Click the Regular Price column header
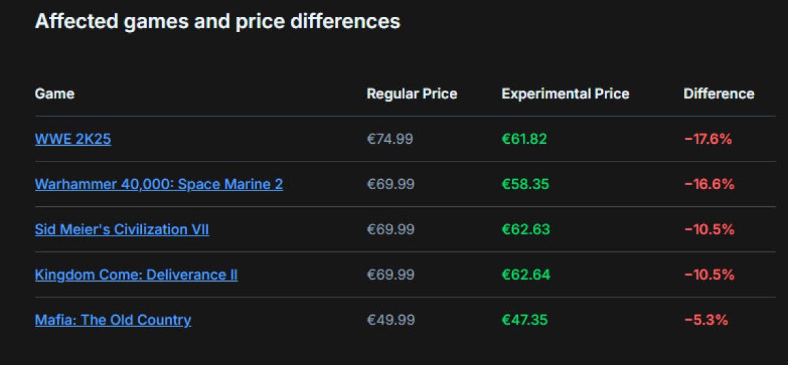Image resolution: width=788 pixels, height=365 pixels. (412, 94)
